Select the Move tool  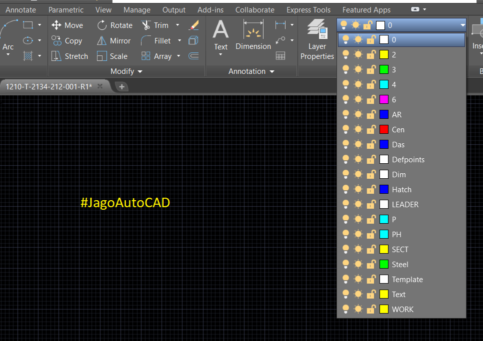(67, 25)
